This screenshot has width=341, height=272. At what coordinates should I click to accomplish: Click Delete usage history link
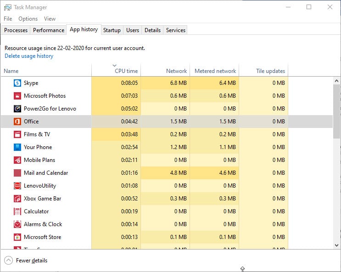point(29,56)
